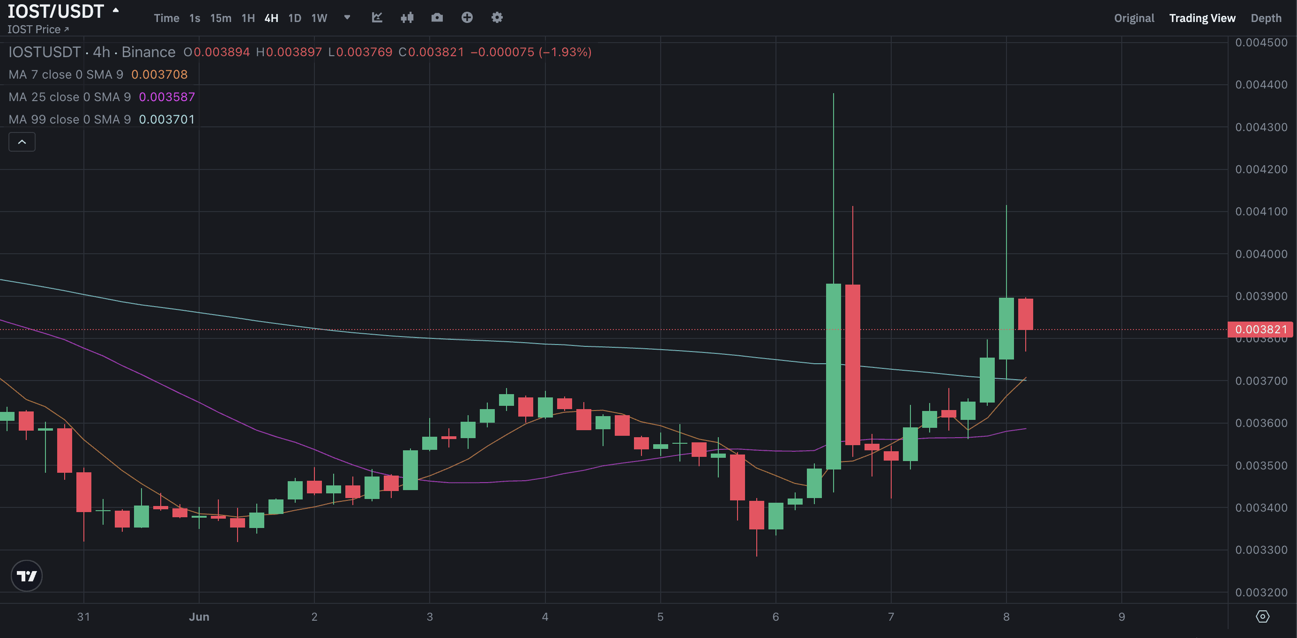1297x638 pixels.
Task: Open the IOST/USDT pair selector arrow
Action: pyautogui.click(x=116, y=10)
